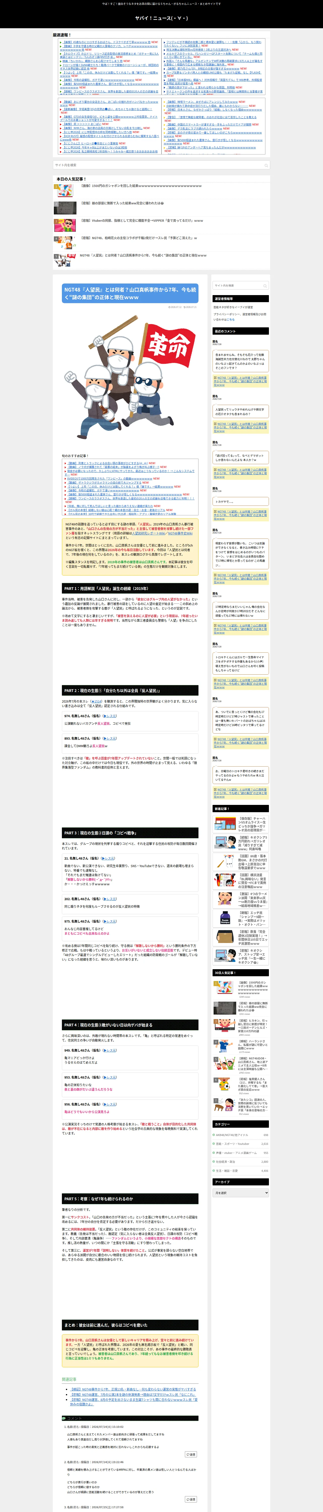323x1512 pixels.
Task: Click the magnifier icon in top search bar
Action: point(266,166)
